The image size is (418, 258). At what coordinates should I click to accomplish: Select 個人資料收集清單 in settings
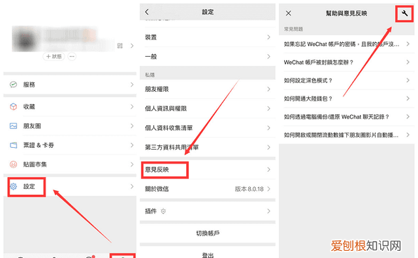click(x=208, y=128)
